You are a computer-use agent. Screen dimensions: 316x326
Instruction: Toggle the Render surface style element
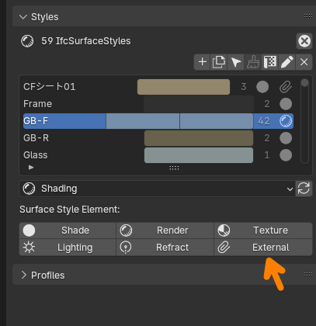[x=165, y=231]
